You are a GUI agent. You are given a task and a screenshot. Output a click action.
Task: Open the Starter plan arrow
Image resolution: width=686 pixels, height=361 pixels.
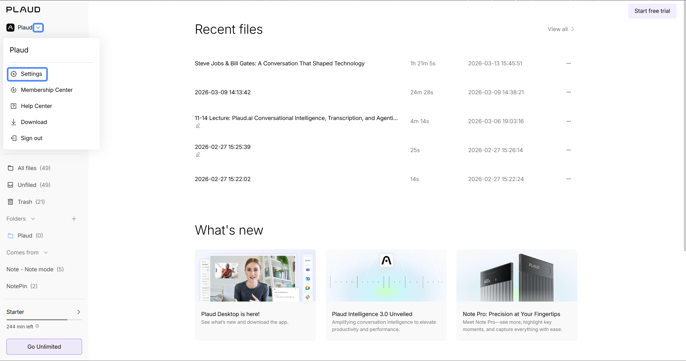79,312
